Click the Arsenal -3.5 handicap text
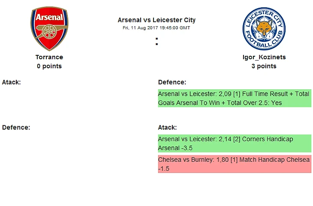Screen dimensions: 313x206 pyautogui.click(x=175, y=148)
